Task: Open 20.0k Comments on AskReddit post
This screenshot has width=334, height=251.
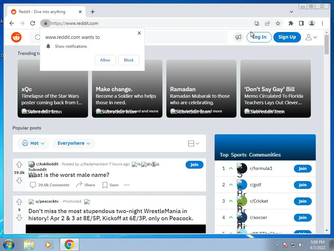Action: coord(50,185)
